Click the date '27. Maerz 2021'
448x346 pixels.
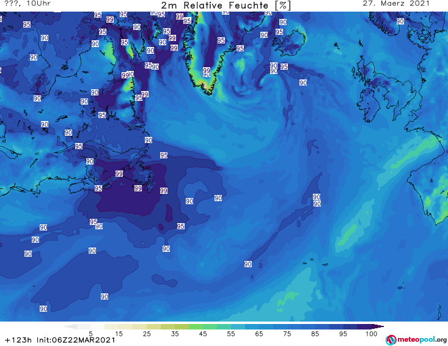(396, 4)
